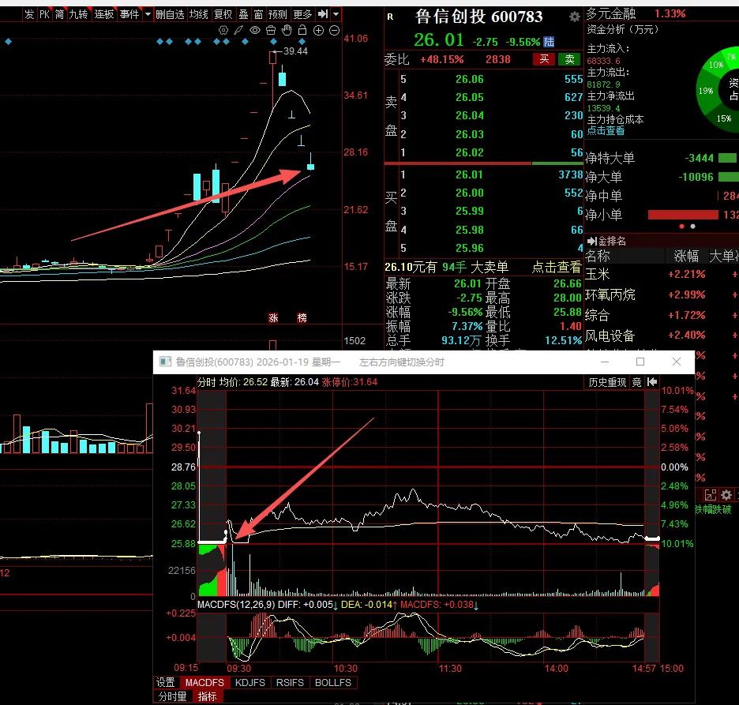This screenshot has height=705, width=739.
Task: Click the buy level 1 price 26.01
Action: click(x=469, y=174)
